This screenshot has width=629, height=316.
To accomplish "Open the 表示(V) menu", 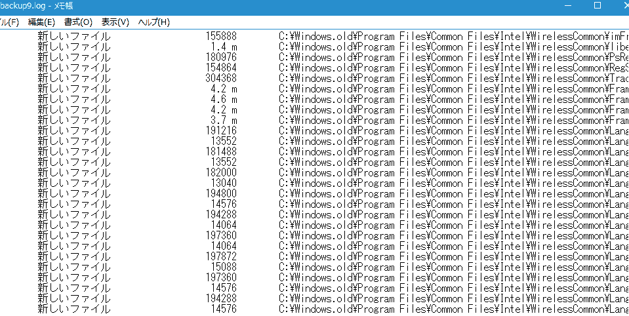I will [115, 22].
